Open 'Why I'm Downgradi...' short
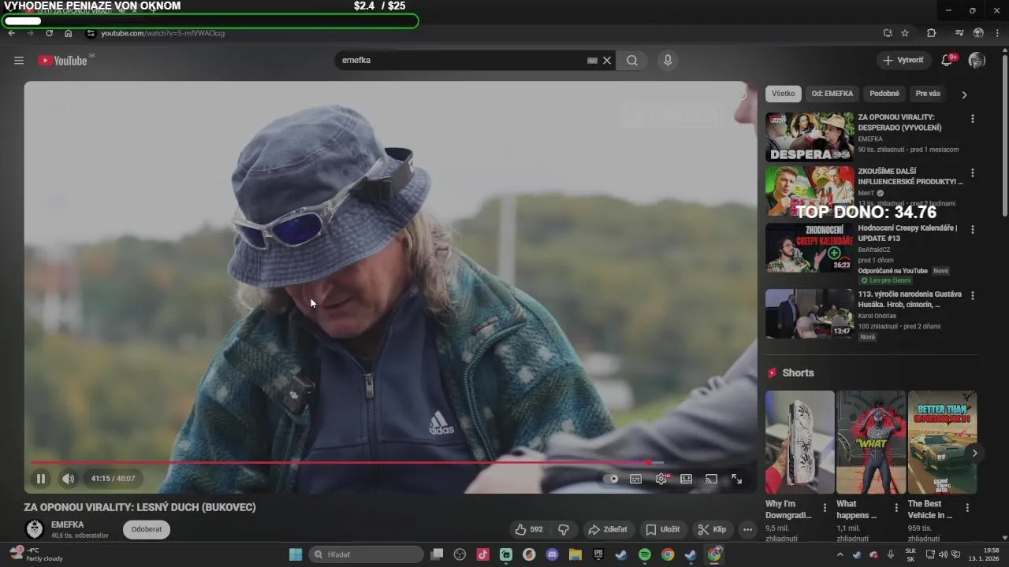 pos(799,442)
